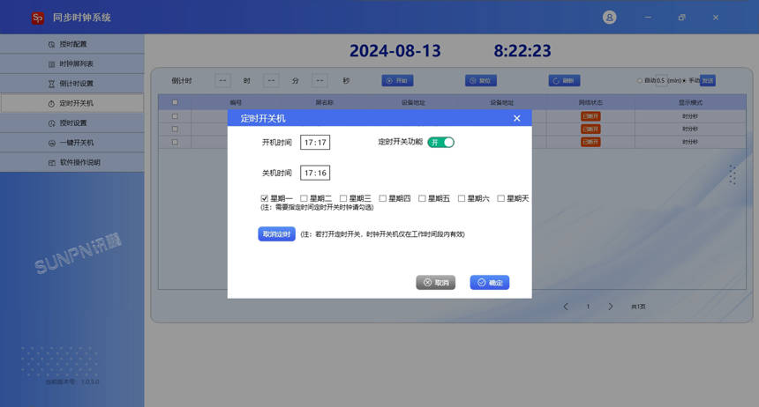Click the countdown minutes field
Viewport: 759px width, 407px height.
[x=271, y=81]
